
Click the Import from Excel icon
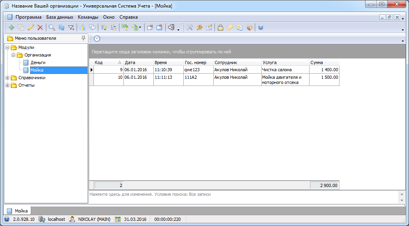point(134,27)
